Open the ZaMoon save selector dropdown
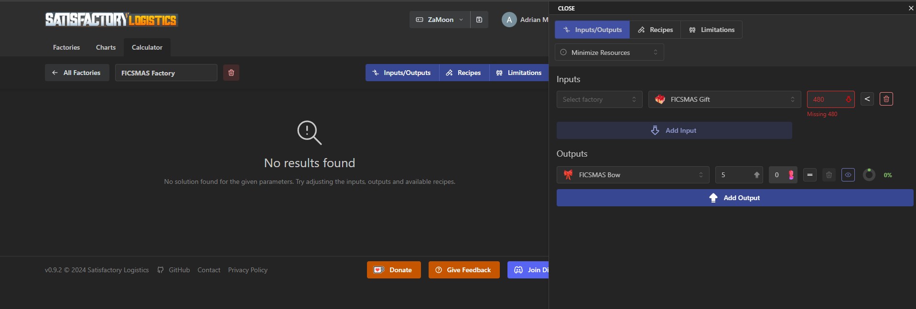 point(440,20)
